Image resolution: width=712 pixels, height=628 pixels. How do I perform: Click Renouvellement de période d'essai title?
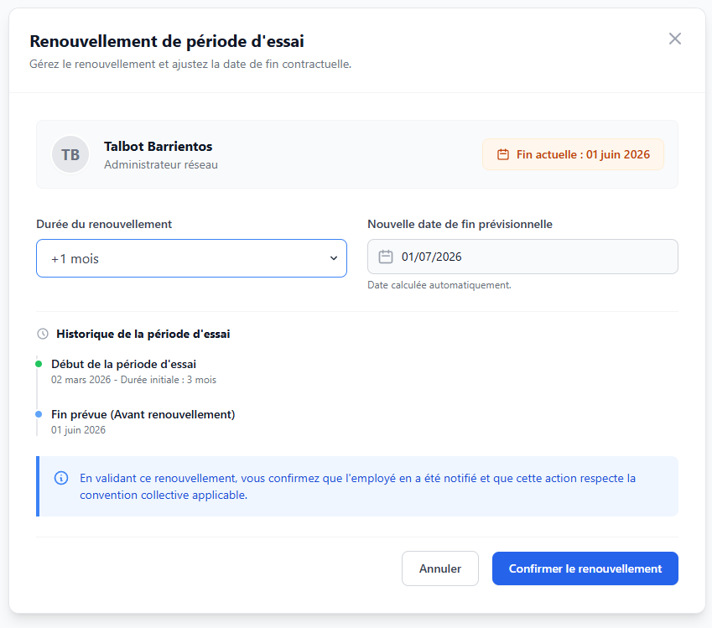pos(167,41)
